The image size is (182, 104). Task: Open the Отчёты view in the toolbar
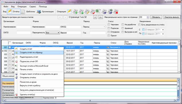[x=13, y=12]
